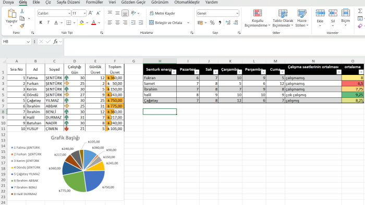This screenshot has height=205, width=365.
Task: Align text to middle of cell
Action: (117, 13)
